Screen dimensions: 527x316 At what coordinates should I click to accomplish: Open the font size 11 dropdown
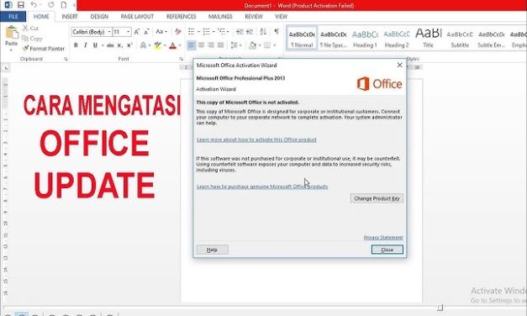point(129,32)
